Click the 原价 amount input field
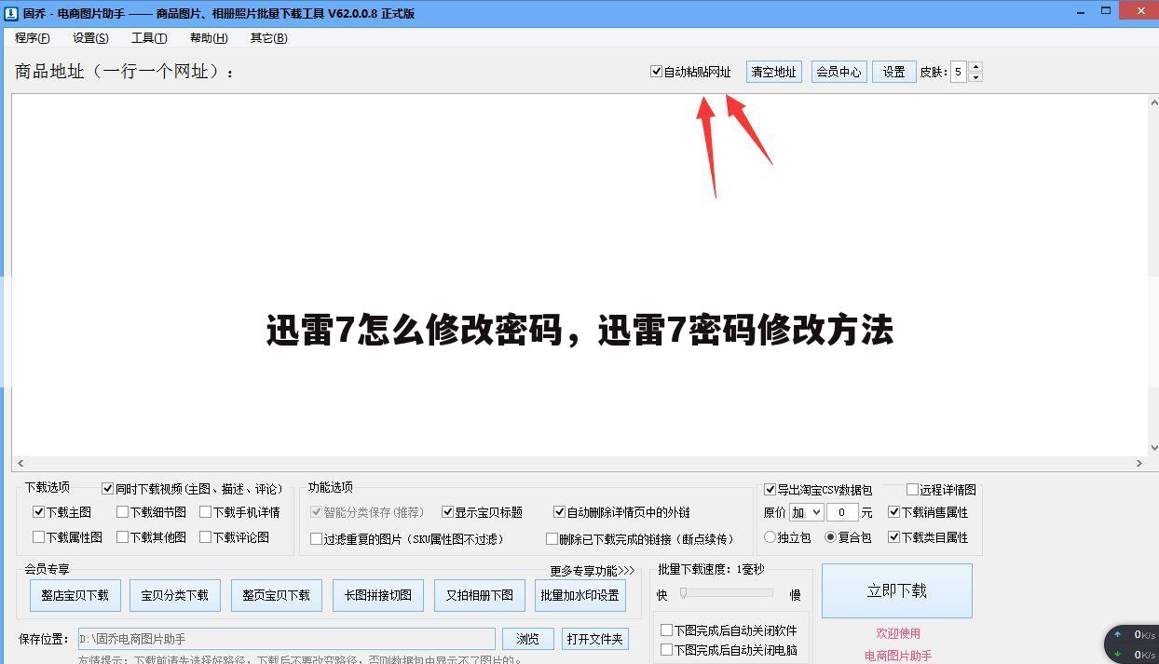The height and width of the screenshot is (664, 1159). 842,512
